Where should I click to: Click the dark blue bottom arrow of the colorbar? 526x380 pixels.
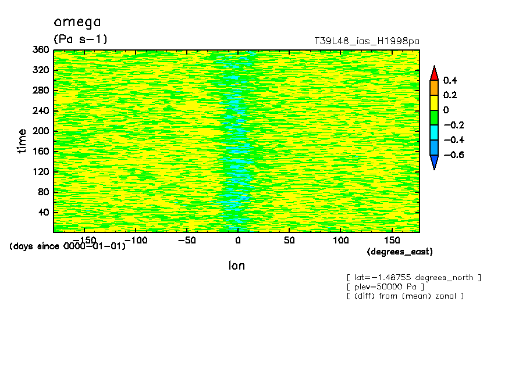434,162
